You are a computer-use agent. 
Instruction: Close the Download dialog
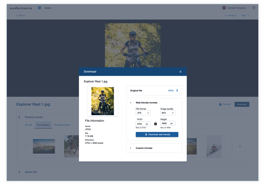180,72
